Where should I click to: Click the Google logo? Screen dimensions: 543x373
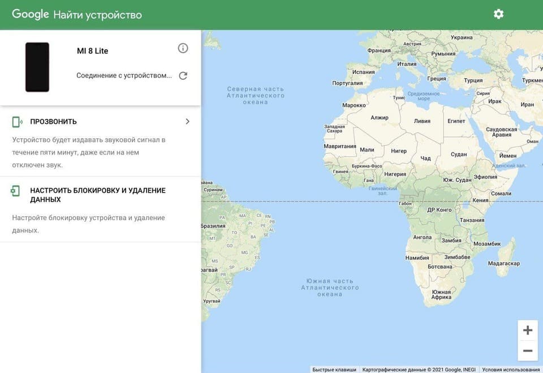click(31, 14)
